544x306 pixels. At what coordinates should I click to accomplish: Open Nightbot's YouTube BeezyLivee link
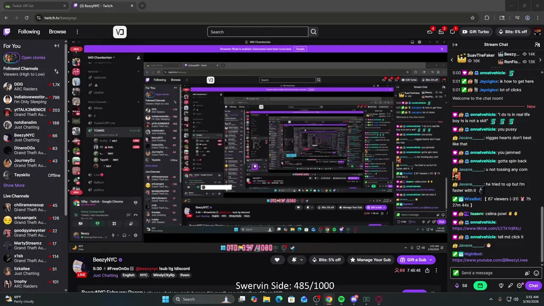[490, 260]
